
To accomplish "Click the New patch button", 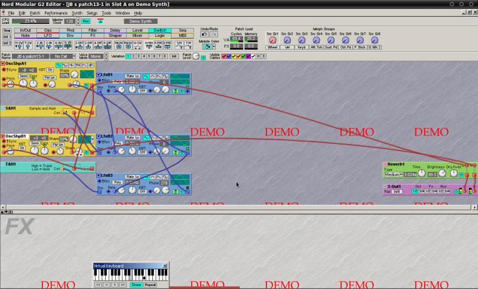I will [7, 30].
